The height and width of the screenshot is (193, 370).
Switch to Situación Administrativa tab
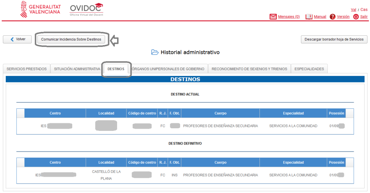(x=77, y=69)
